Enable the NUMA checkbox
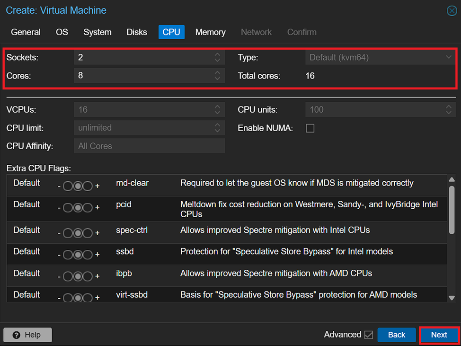This screenshot has width=461, height=346. 310,128
